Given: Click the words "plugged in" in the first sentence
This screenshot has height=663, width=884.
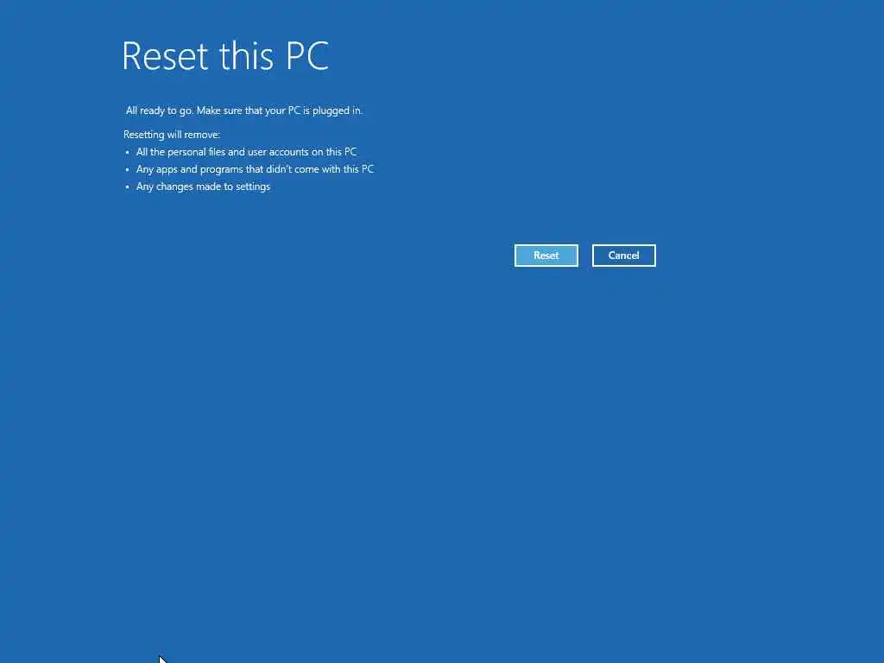Looking at the screenshot, I should pos(338,110).
